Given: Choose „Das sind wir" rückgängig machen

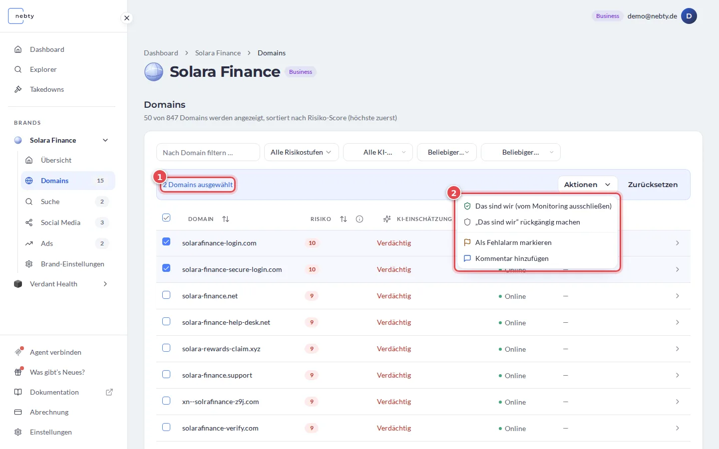Looking at the screenshot, I should pyautogui.click(x=538, y=222).
